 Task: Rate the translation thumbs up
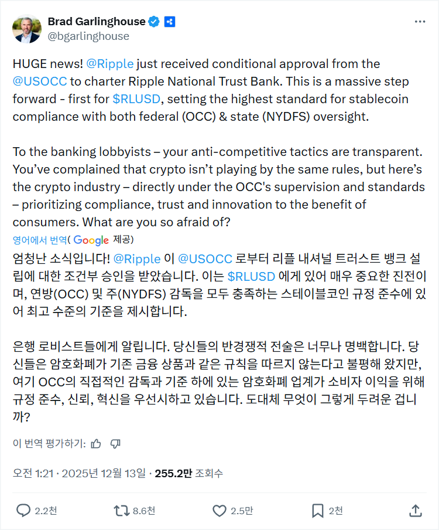97,443
